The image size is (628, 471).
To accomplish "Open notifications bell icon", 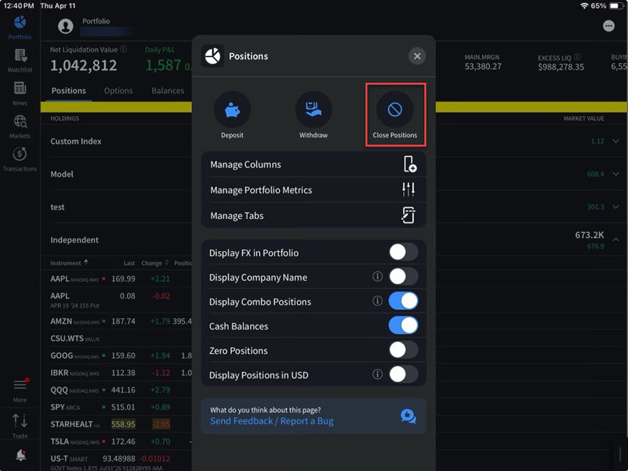I will coord(21,455).
